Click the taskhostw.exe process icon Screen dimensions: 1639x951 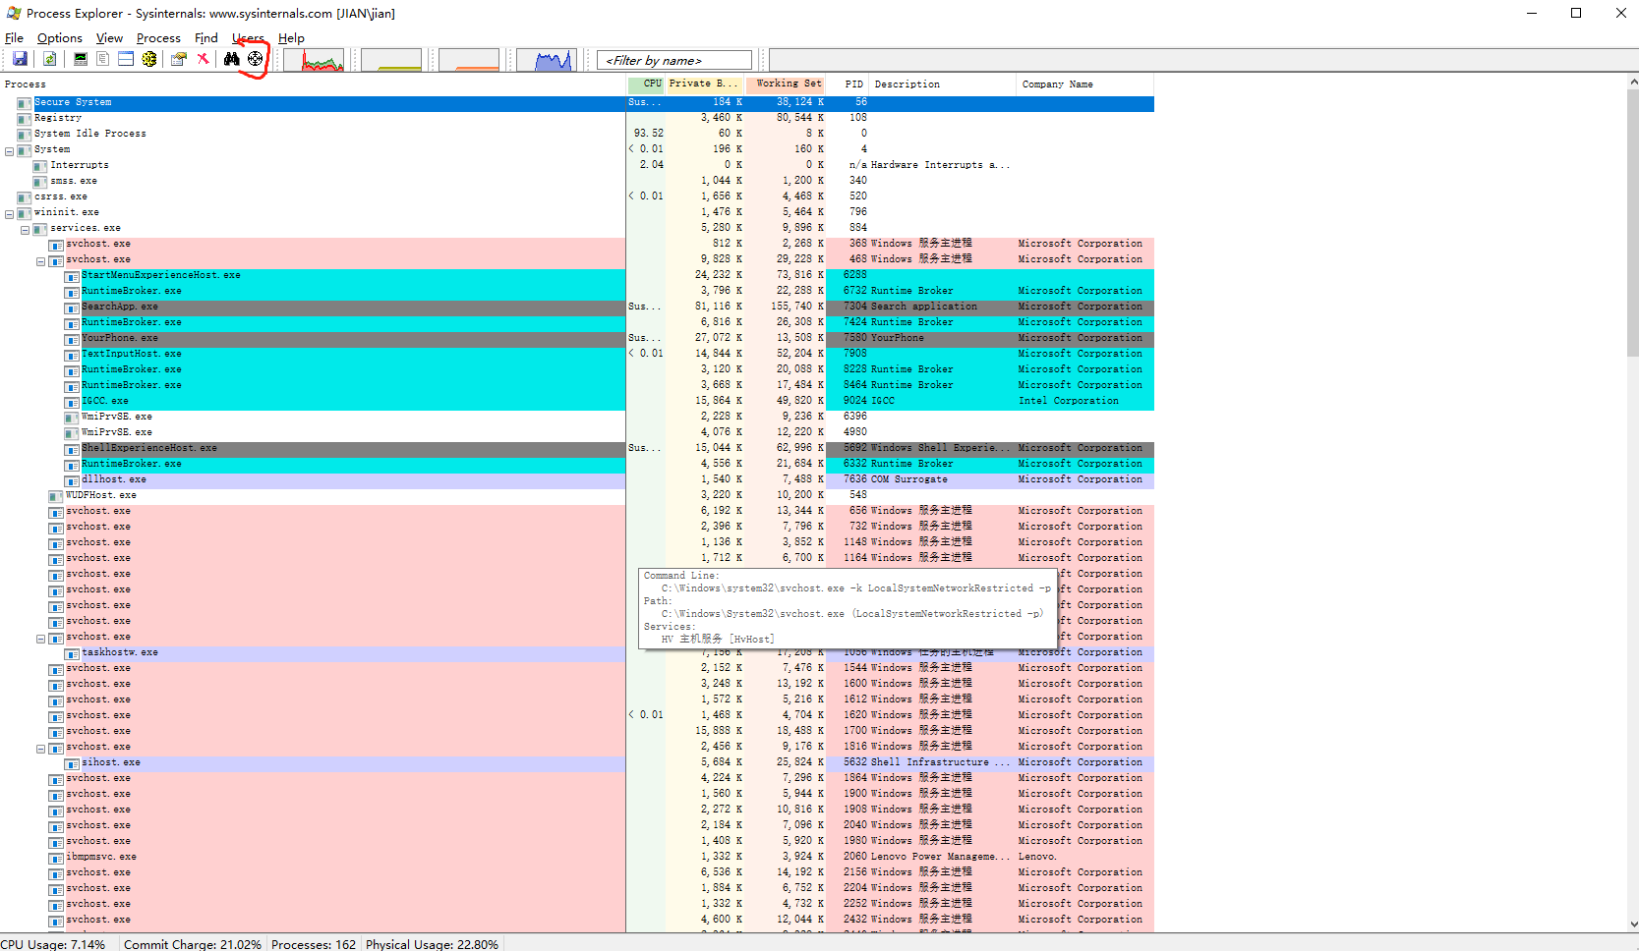click(72, 653)
